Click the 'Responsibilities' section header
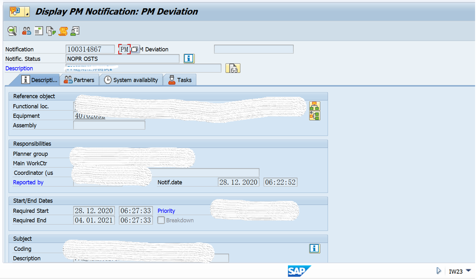 [32, 143]
